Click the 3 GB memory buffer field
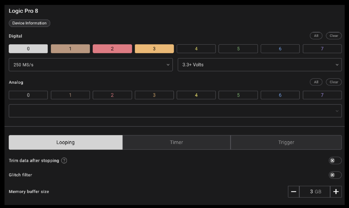 pos(315,192)
